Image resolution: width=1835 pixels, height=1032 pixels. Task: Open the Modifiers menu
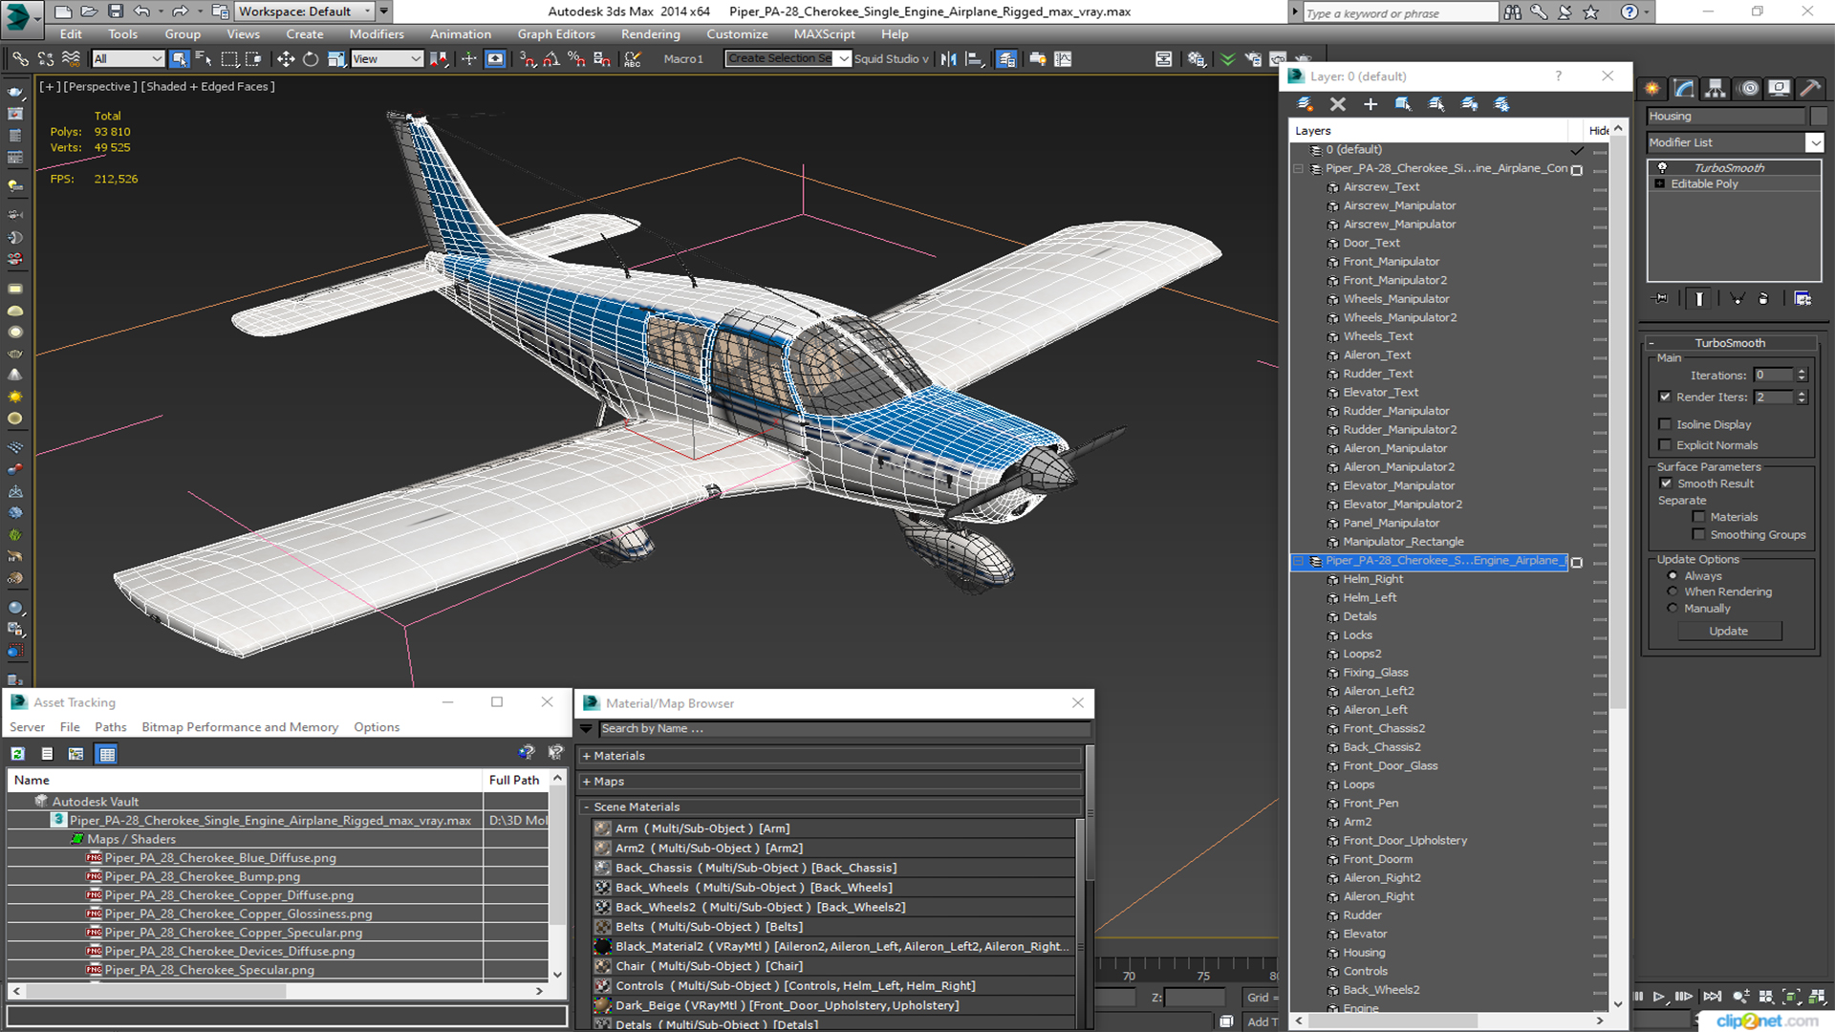click(377, 34)
